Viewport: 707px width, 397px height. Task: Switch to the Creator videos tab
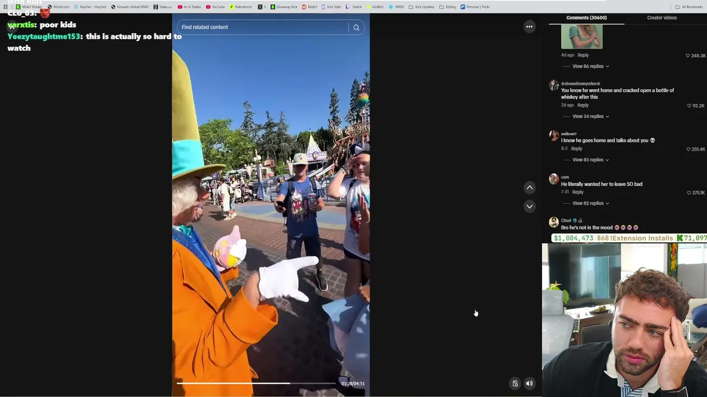point(662,18)
